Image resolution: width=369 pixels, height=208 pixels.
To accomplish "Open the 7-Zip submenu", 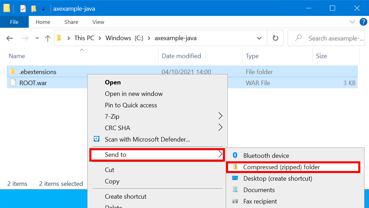I will (x=157, y=117).
